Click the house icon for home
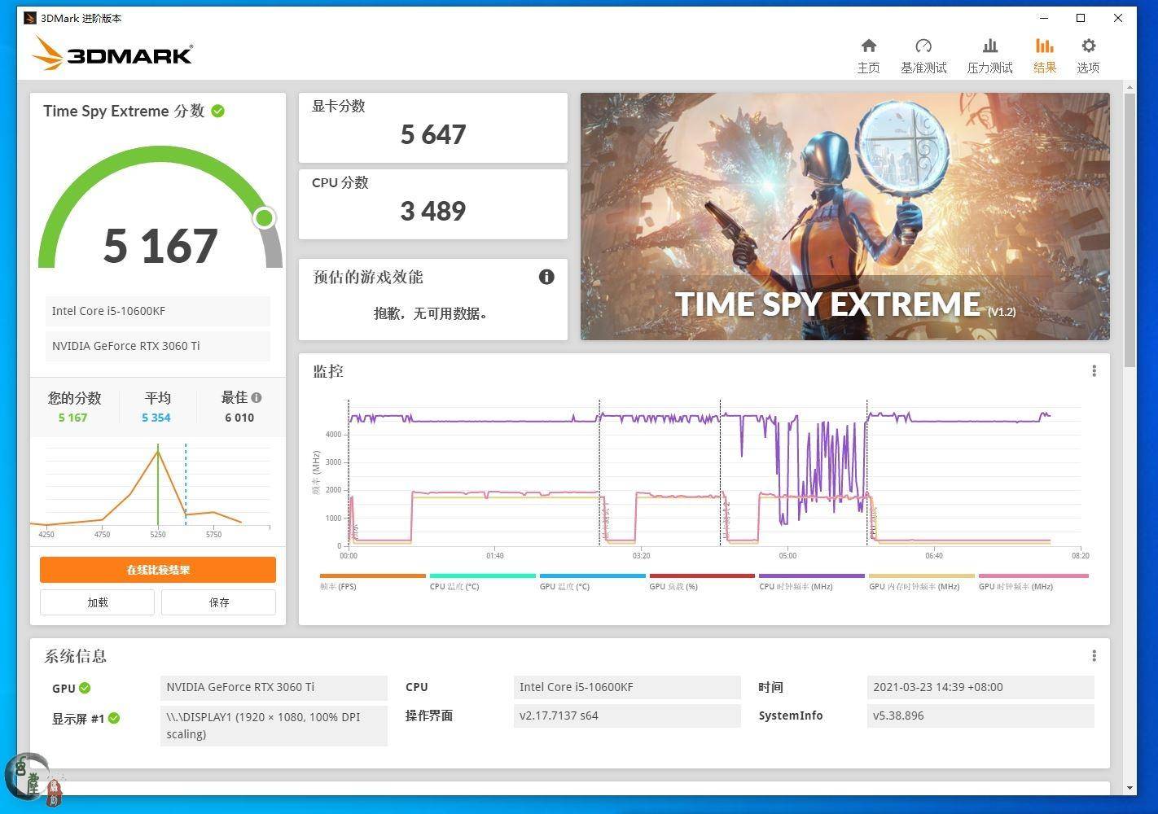Image resolution: width=1158 pixels, height=814 pixels. (868, 46)
